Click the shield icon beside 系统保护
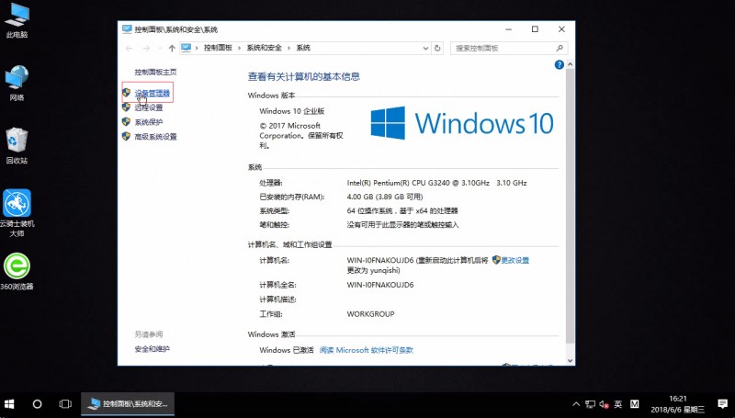Viewport: 735px width, 418px height. click(x=126, y=122)
